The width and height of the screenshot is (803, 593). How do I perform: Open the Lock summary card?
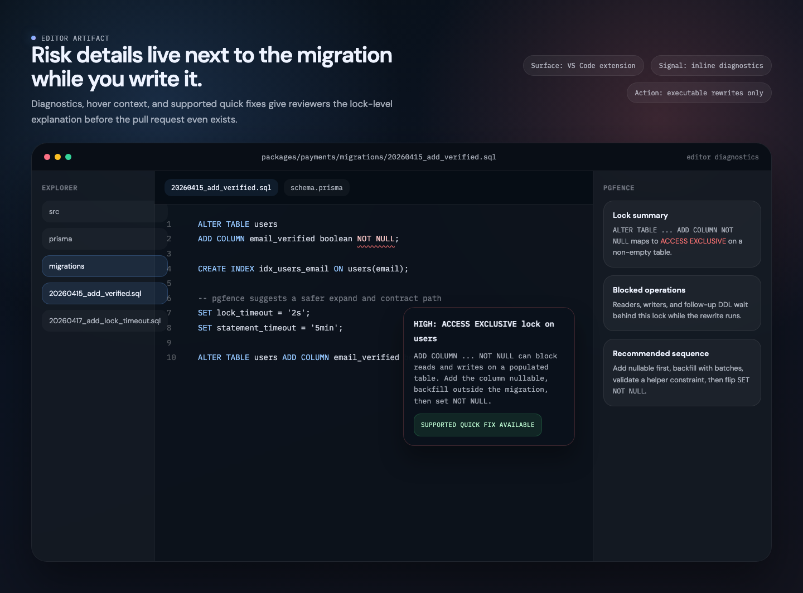coord(681,234)
